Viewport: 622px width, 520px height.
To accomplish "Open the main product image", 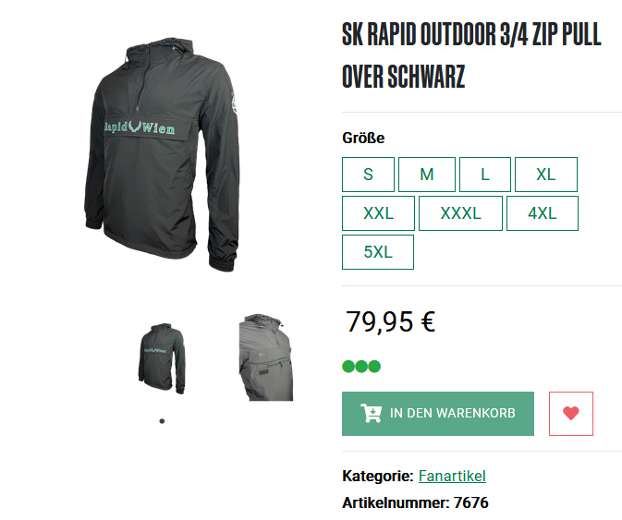I will (162, 154).
